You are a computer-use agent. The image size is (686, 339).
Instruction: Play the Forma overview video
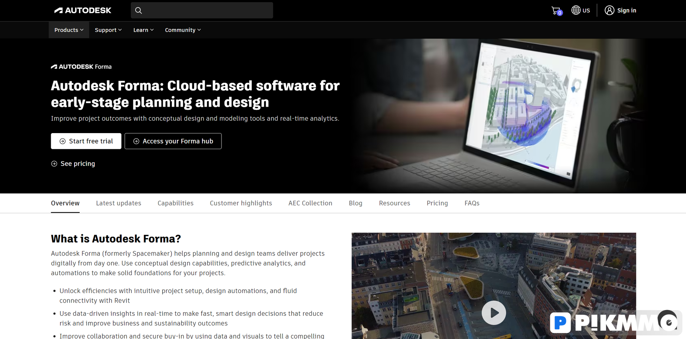tap(493, 313)
